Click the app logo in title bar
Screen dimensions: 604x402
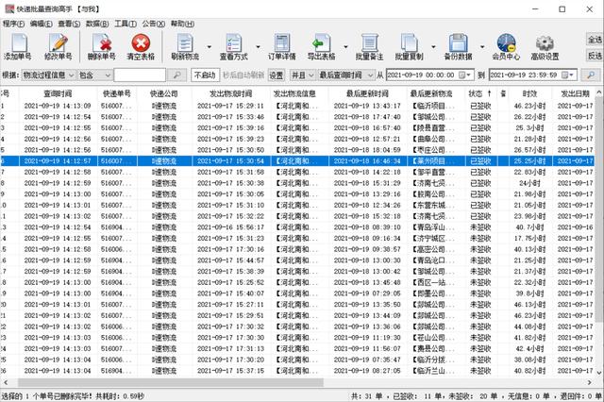pos(8,8)
